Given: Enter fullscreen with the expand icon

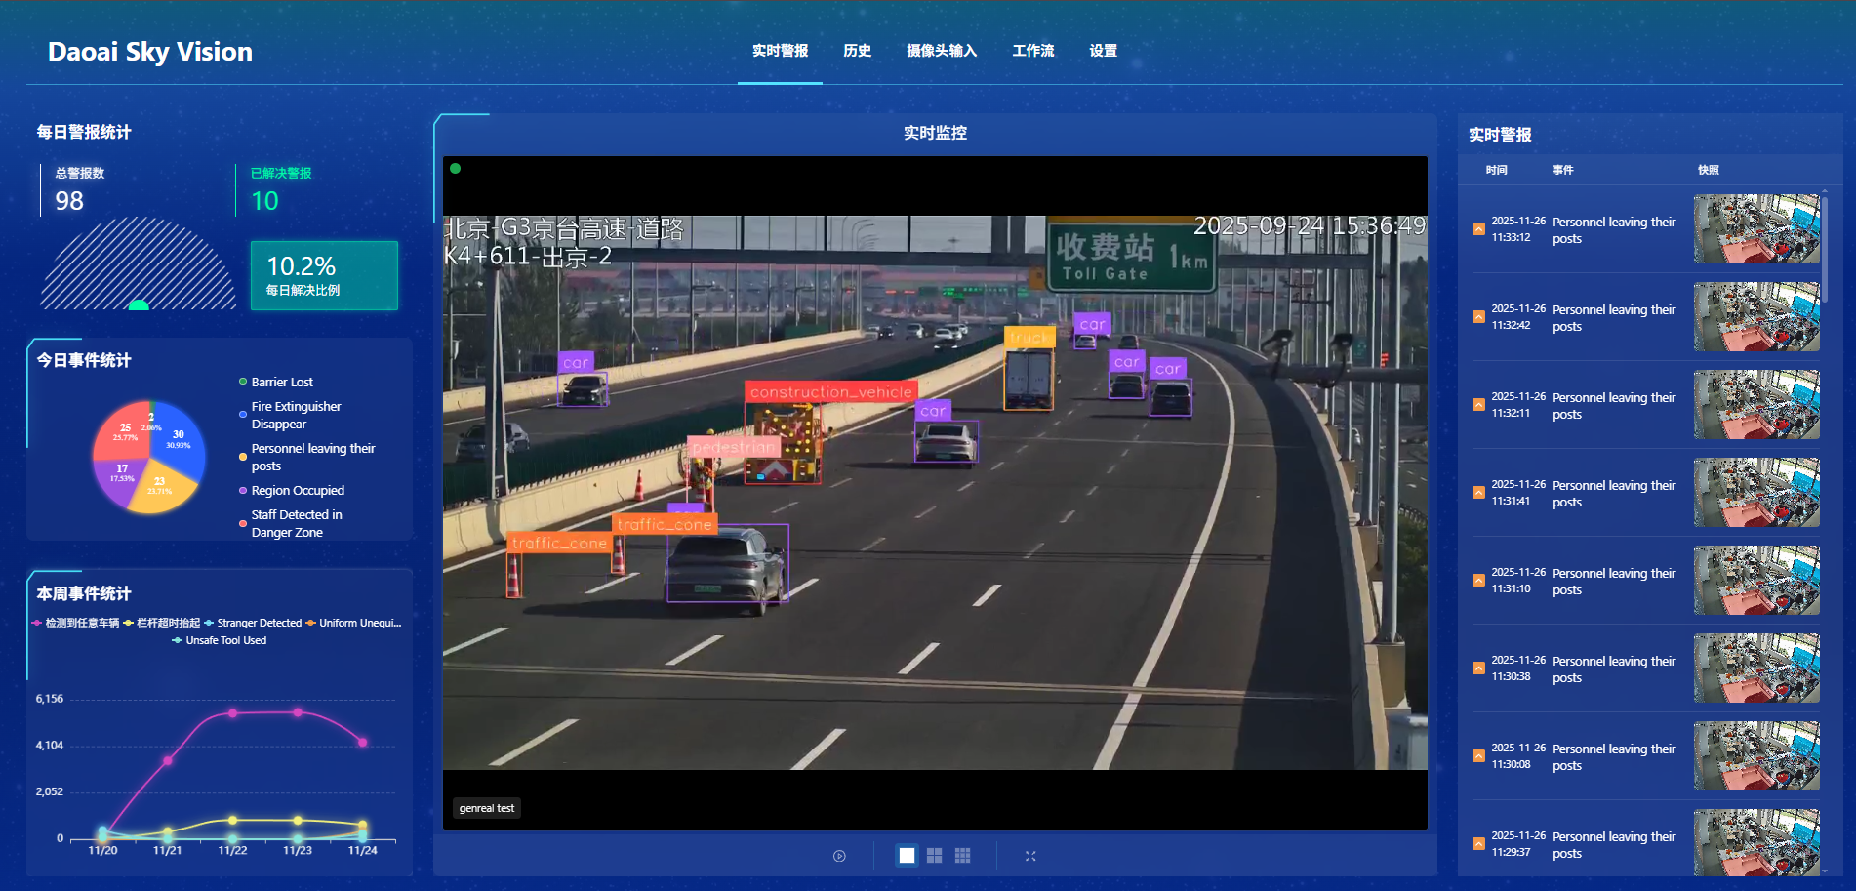Looking at the screenshot, I should pyautogui.click(x=1030, y=856).
